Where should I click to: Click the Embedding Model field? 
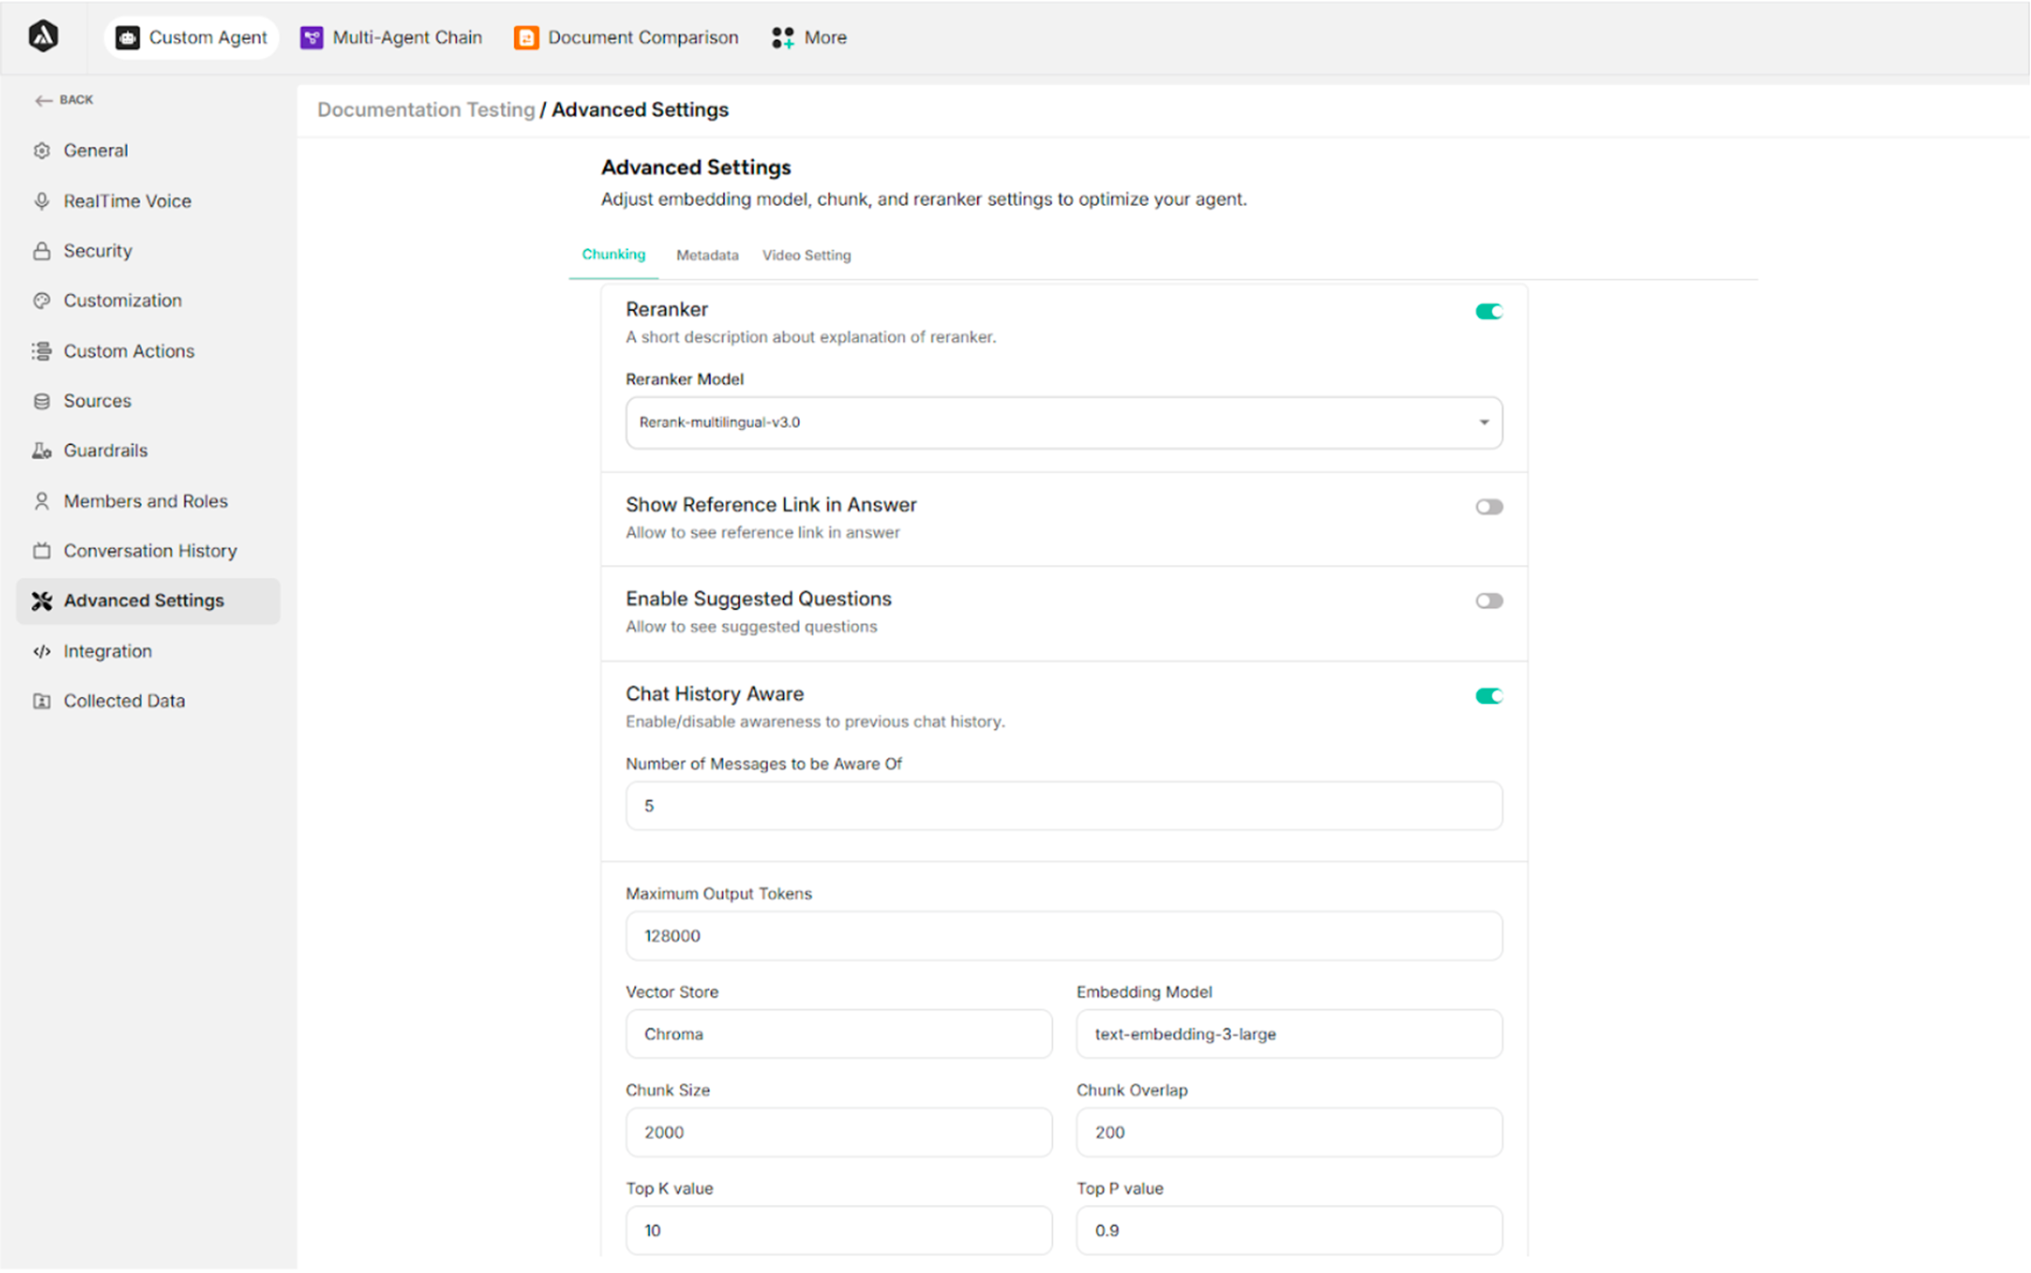(x=1289, y=1035)
